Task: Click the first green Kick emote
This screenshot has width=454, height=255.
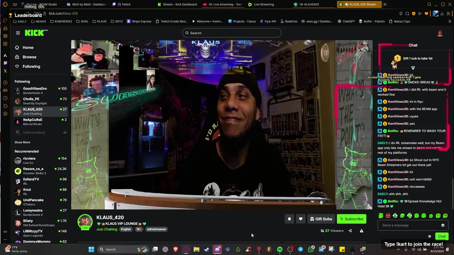Action: pos(381,216)
